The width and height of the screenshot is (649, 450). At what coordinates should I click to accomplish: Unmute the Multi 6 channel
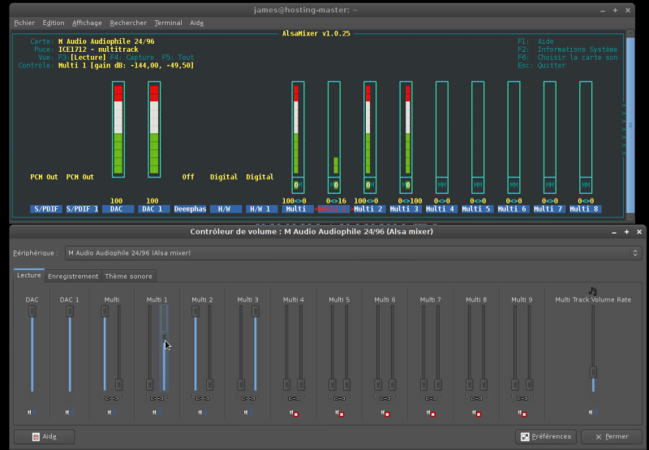coord(385,414)
